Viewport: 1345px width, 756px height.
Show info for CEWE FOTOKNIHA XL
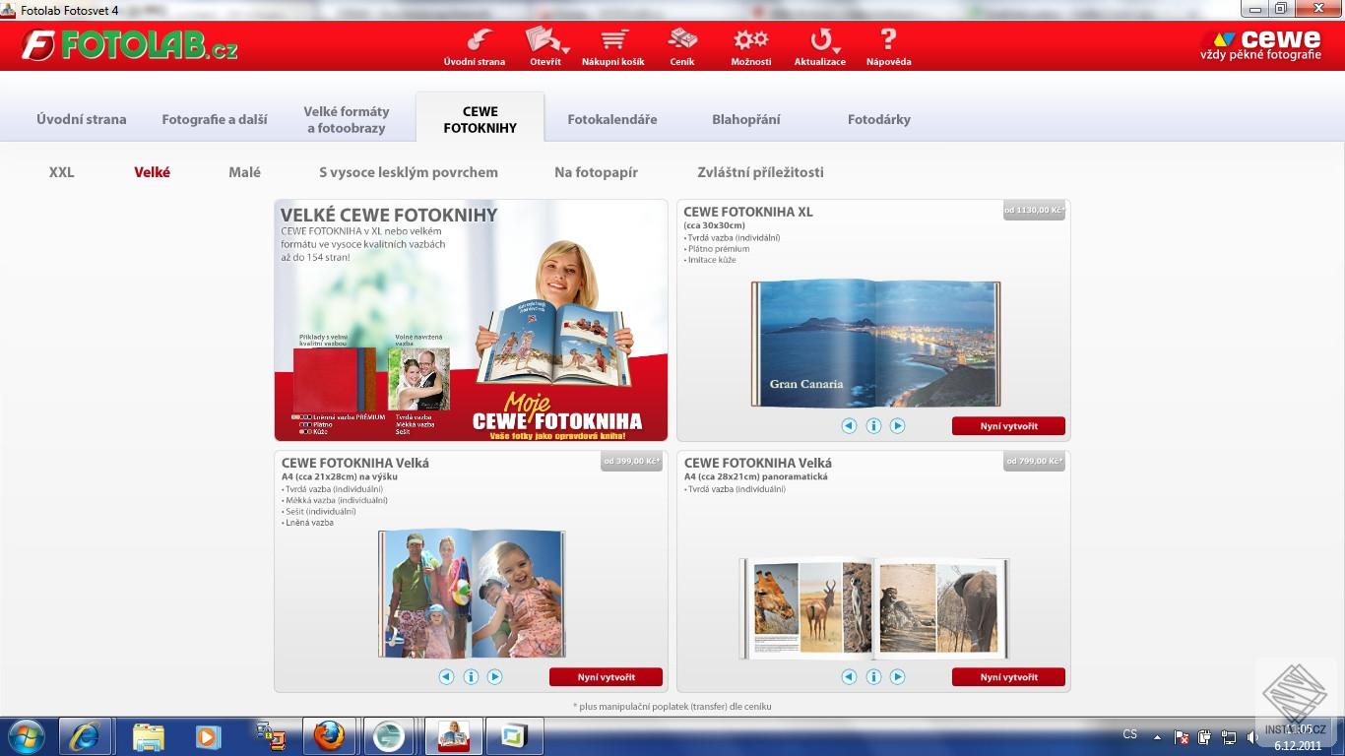pyautogui.click(x=873, y=425)
